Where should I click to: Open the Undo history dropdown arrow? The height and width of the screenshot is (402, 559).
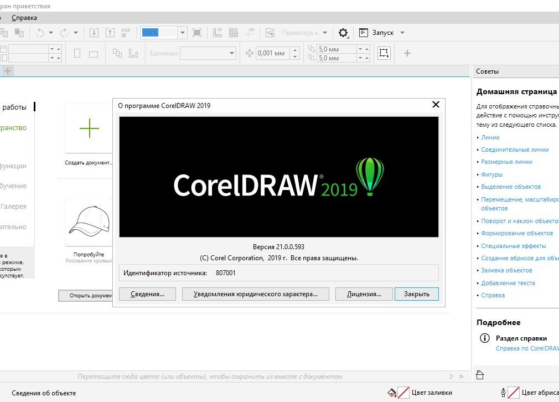click(50, 33)
